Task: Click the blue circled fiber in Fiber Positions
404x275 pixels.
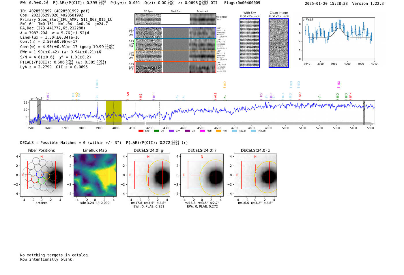Action: coord(40,174)
